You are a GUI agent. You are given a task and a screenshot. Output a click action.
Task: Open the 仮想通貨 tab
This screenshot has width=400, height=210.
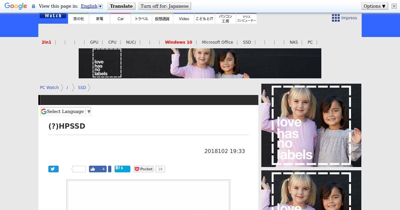162,19
